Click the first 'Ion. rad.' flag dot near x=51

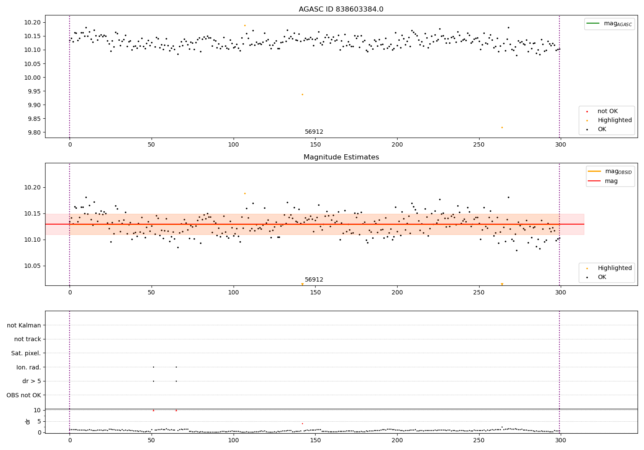(153, 367)
